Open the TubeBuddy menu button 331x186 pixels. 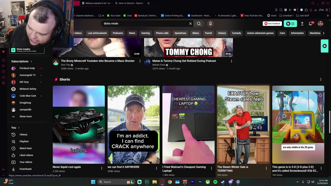[290, 24]
